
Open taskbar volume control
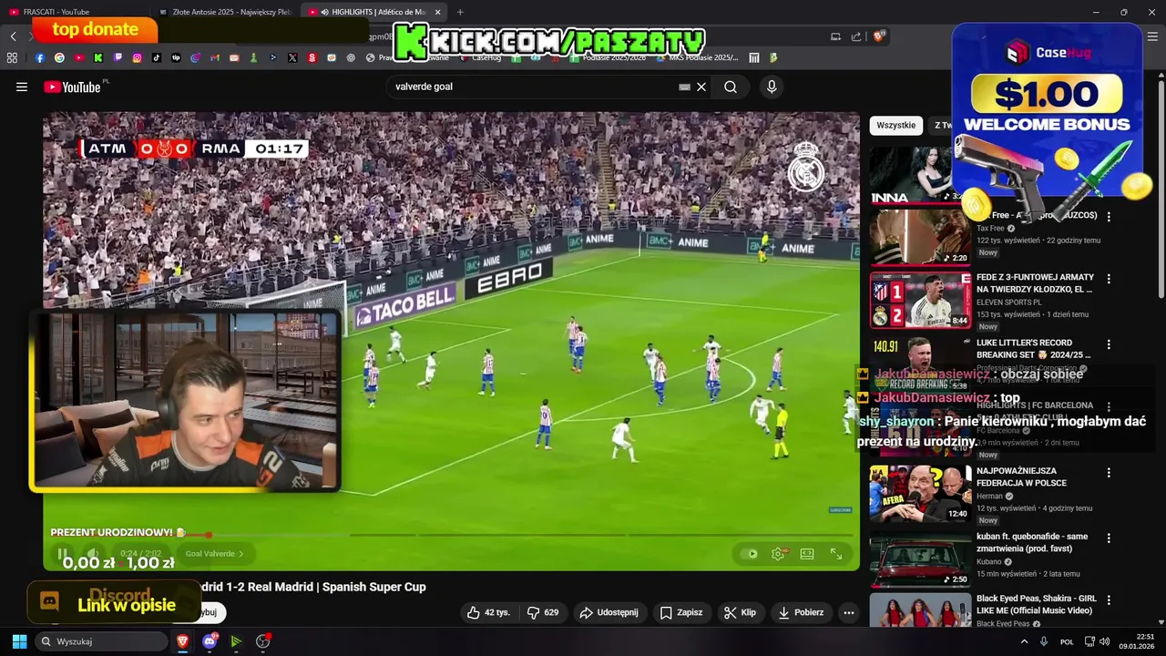point(1104,641)
